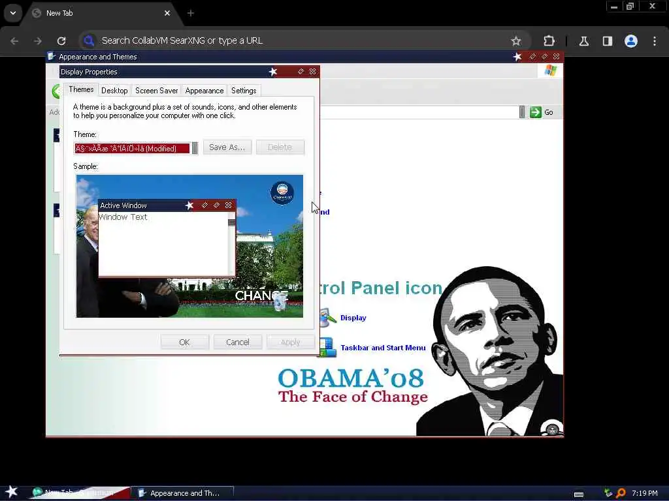669x501 pixels.
Task: Open the browser profile avatar
Action: (631, 41)
